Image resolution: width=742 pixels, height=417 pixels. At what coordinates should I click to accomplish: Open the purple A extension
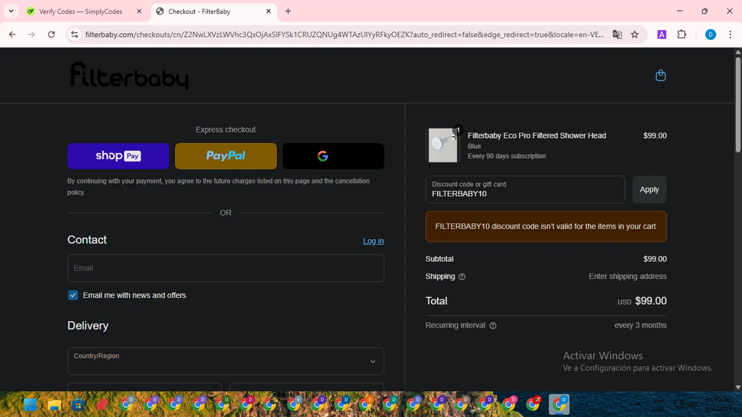(662, 35)
